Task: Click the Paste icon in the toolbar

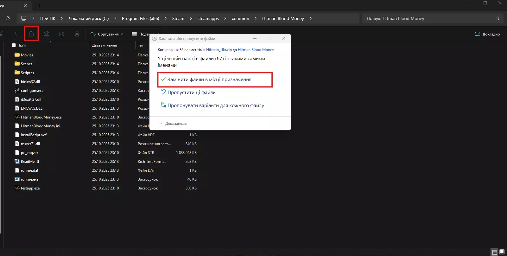Action: click(x=31, y=34)
